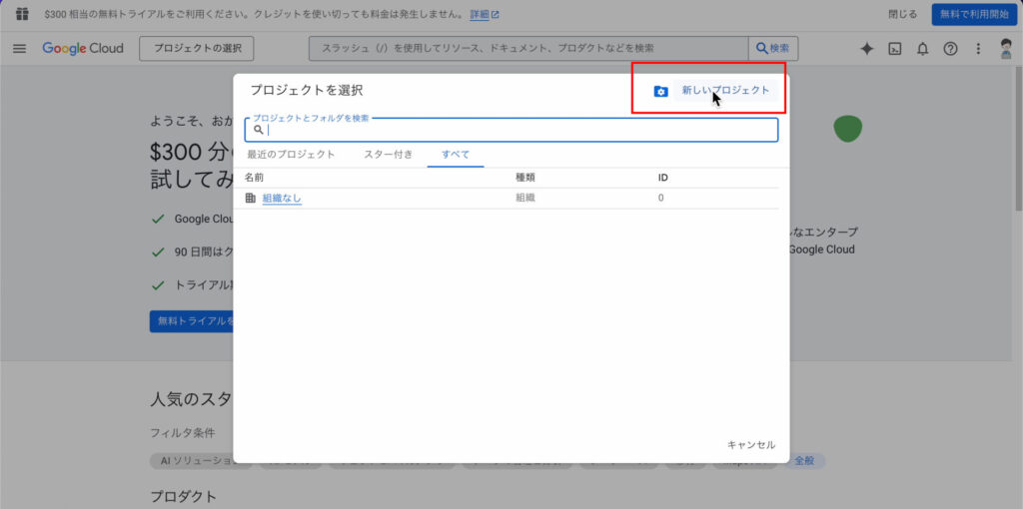
Task: Dismiss banner with 閉じる
Action: [902, 14]
